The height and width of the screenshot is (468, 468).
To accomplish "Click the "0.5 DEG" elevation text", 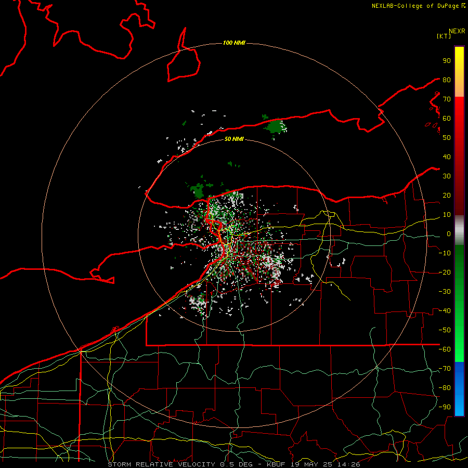I will pyautogui.click(x=237, y=464).
